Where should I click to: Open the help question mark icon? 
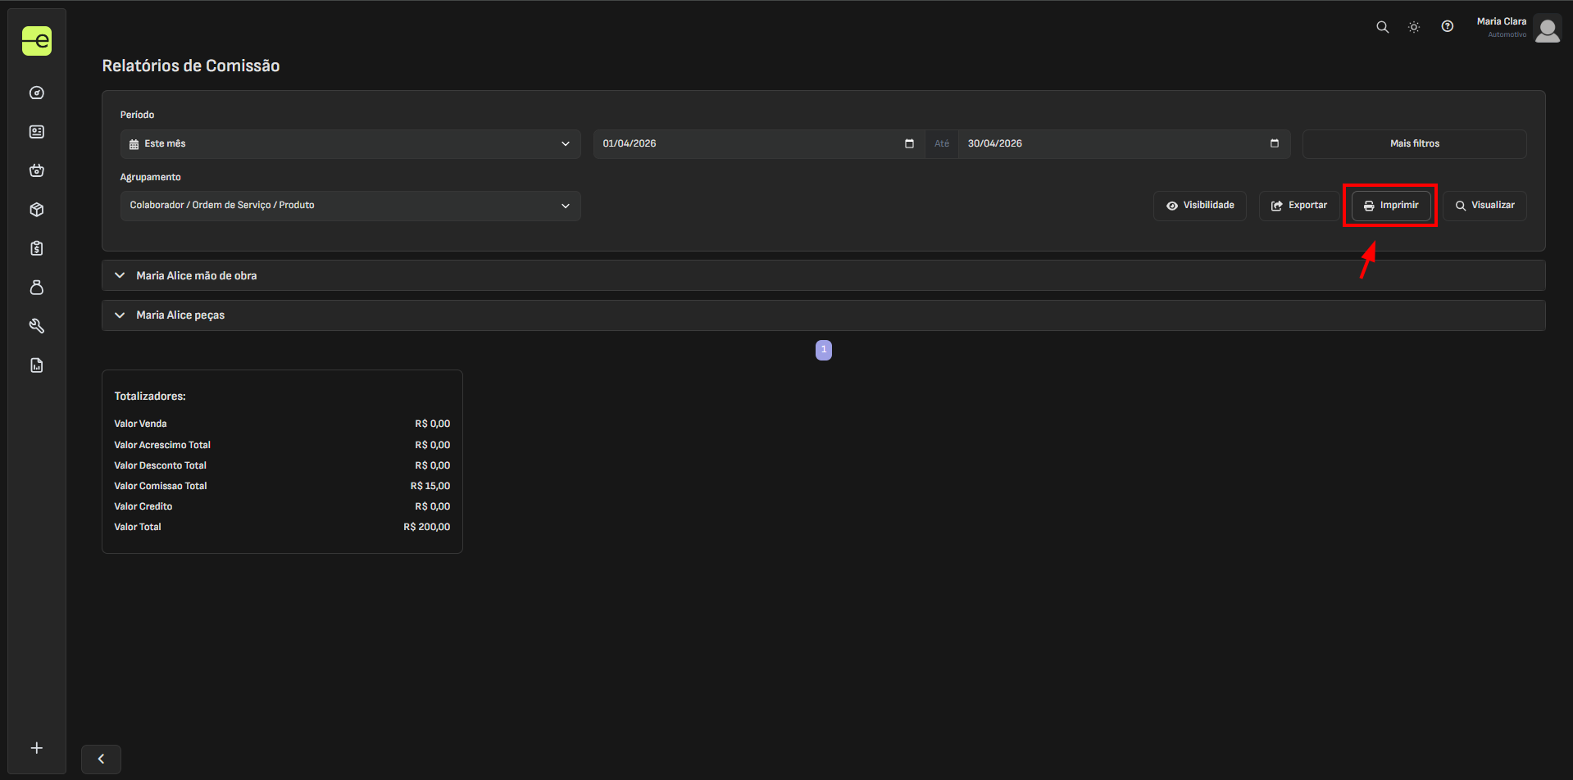click(x=1447, y=27)
